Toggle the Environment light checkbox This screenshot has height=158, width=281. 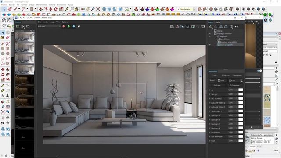(210, 133)
